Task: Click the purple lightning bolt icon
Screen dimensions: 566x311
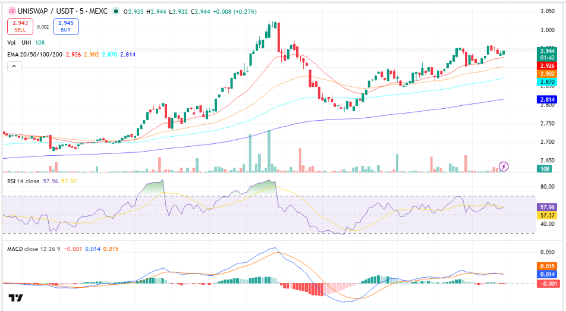Action: 504,167
